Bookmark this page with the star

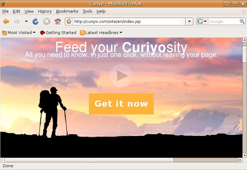pyautogui.click(x=182, y=21)
